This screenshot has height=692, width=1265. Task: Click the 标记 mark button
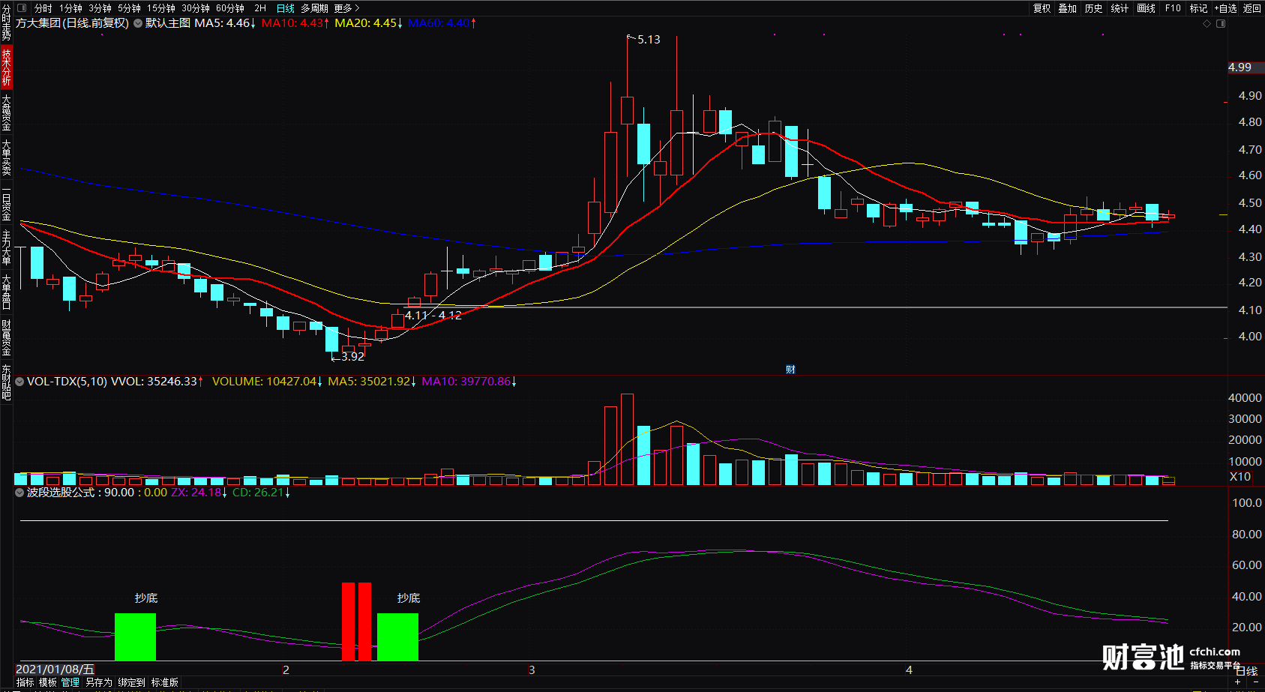1198,8
